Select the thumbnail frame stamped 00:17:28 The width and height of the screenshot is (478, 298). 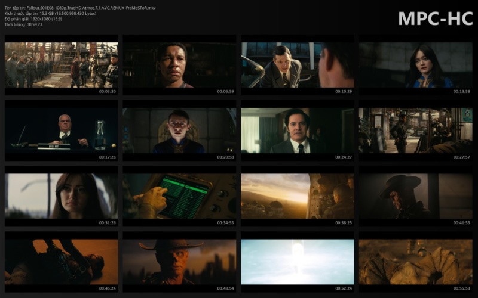pos(62,131)
